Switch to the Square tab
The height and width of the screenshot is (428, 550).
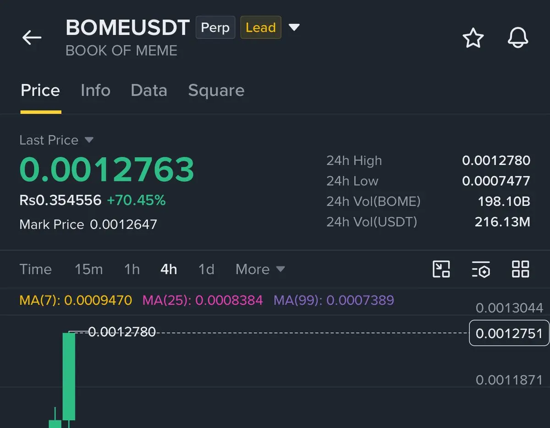click(x=216, y=90)
